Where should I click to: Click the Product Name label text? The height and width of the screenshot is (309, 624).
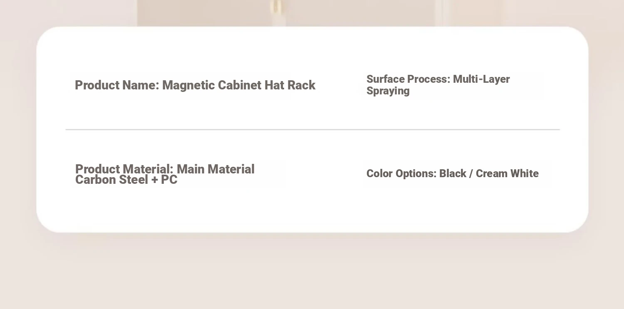pyautogui.click(x=116, y=85)
